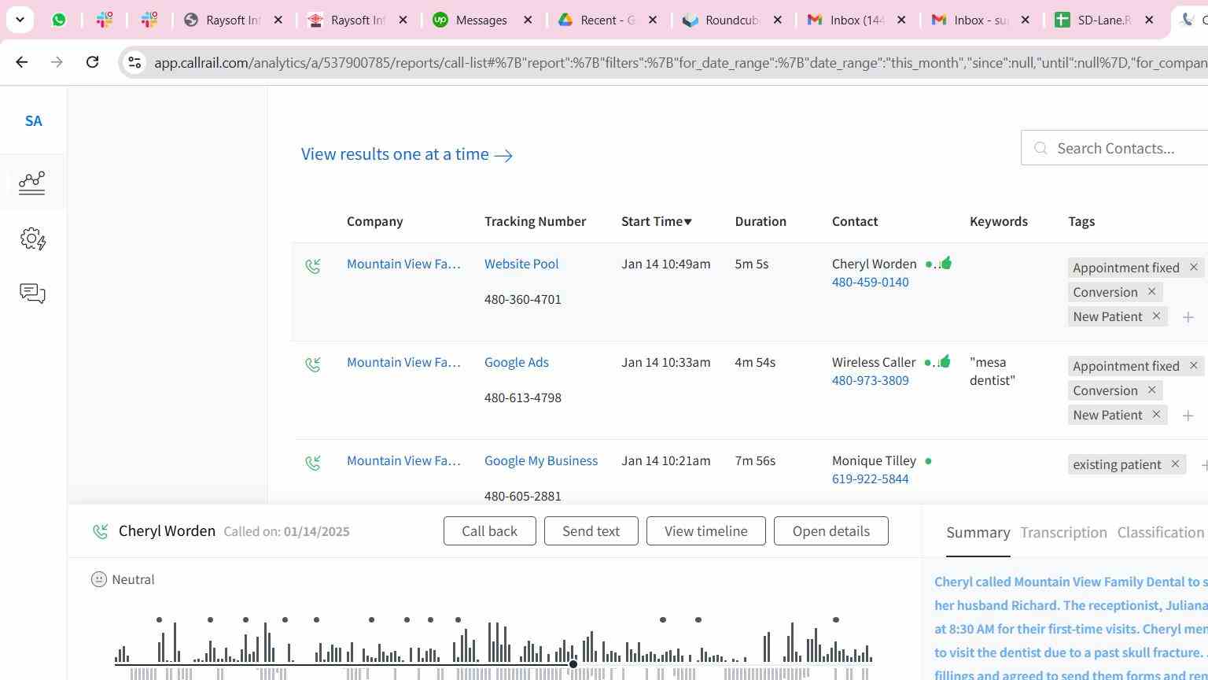Open Google Ads tracking number link

(517, 362)
